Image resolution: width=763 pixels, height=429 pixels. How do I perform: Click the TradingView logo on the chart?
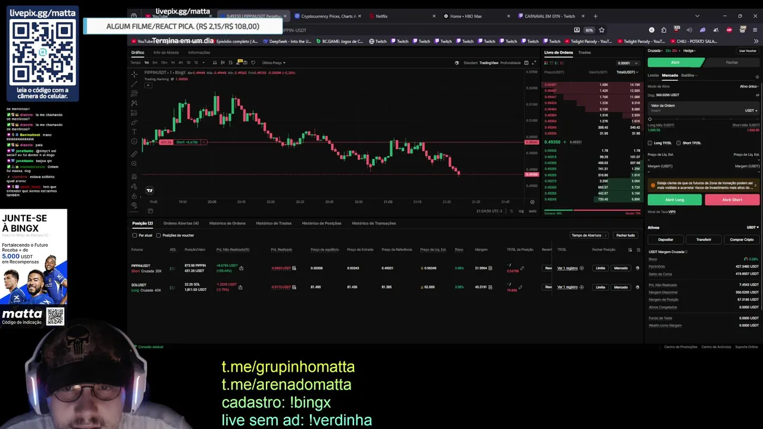150,191
